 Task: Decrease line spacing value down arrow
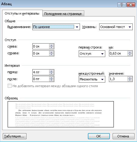tap(130, 80)
